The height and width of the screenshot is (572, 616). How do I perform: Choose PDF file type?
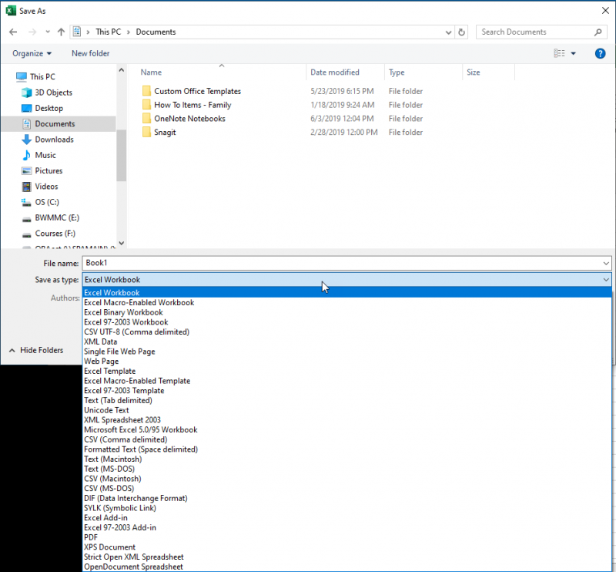[347, 537]
